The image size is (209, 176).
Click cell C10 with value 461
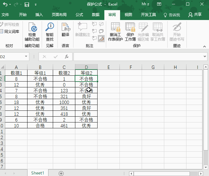[64, 126]
